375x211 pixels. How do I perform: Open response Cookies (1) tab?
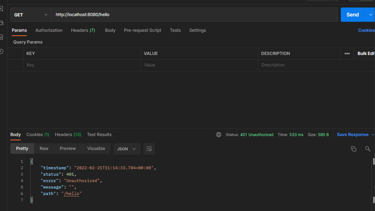click(x=37, y=135)
